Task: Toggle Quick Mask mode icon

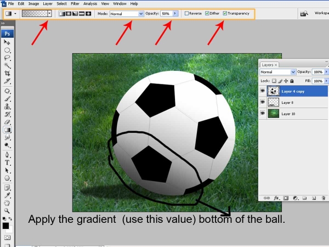Action: (x=7, y=238)
